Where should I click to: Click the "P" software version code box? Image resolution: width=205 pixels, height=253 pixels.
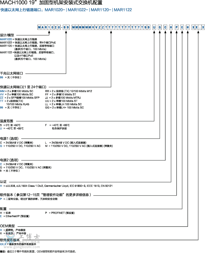click(x=177, y=27)
